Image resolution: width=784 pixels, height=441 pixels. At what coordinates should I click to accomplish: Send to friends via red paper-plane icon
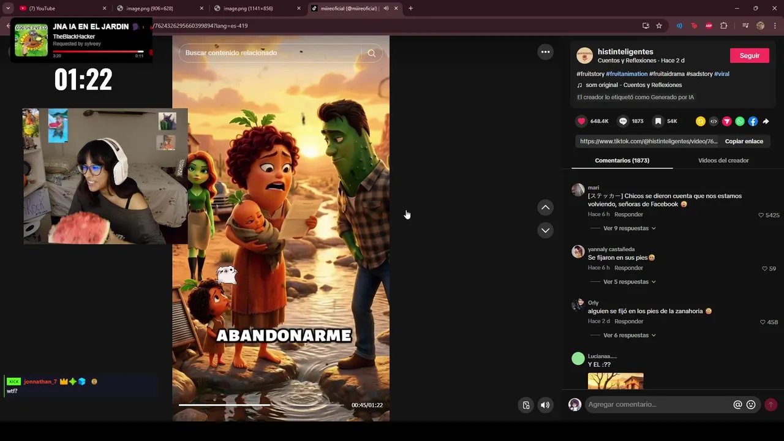pyautogui.click(x=727, y=121)
